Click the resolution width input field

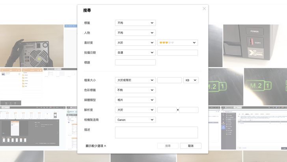(x=167, y=110)
